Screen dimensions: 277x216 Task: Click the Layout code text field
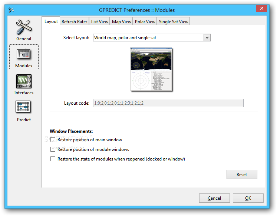168,103
